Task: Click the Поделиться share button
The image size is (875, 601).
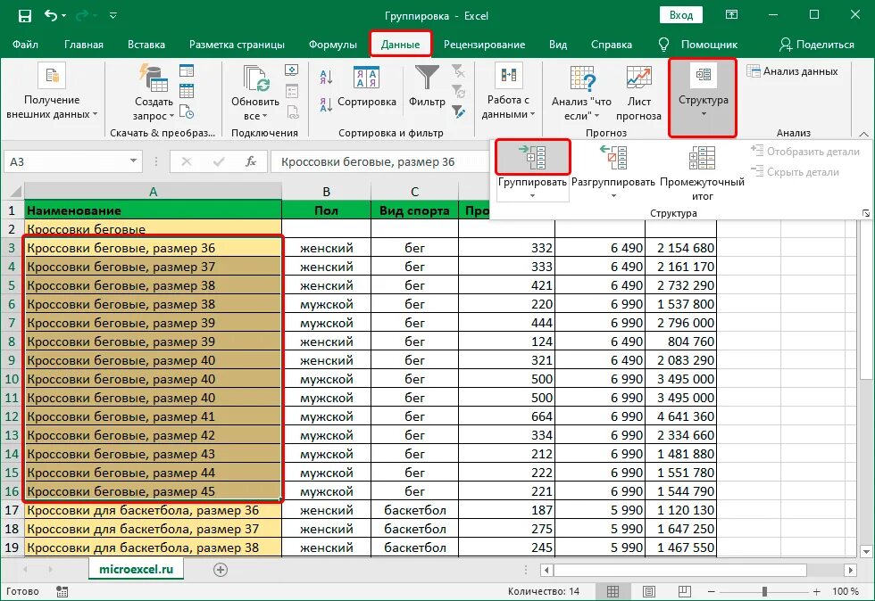Action: coord(817,45)
